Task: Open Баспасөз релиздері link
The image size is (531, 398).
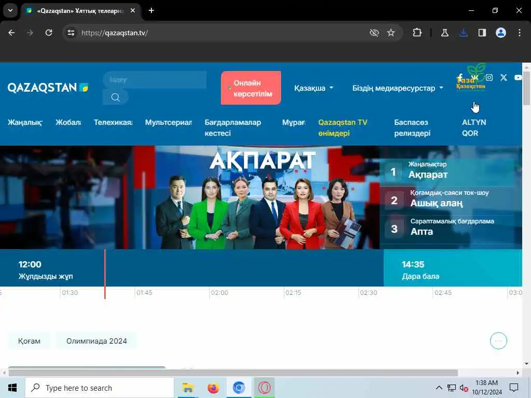Action: (412, 127)
